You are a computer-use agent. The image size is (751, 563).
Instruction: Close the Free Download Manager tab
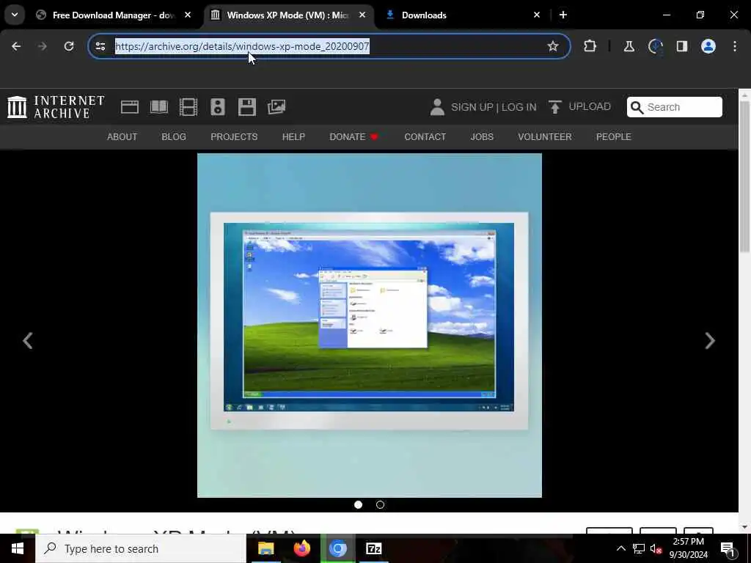tap(188, 15)
